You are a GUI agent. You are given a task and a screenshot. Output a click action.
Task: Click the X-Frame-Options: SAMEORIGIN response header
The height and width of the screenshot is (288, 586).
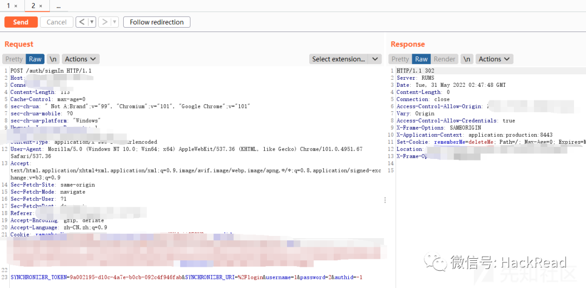439,127
